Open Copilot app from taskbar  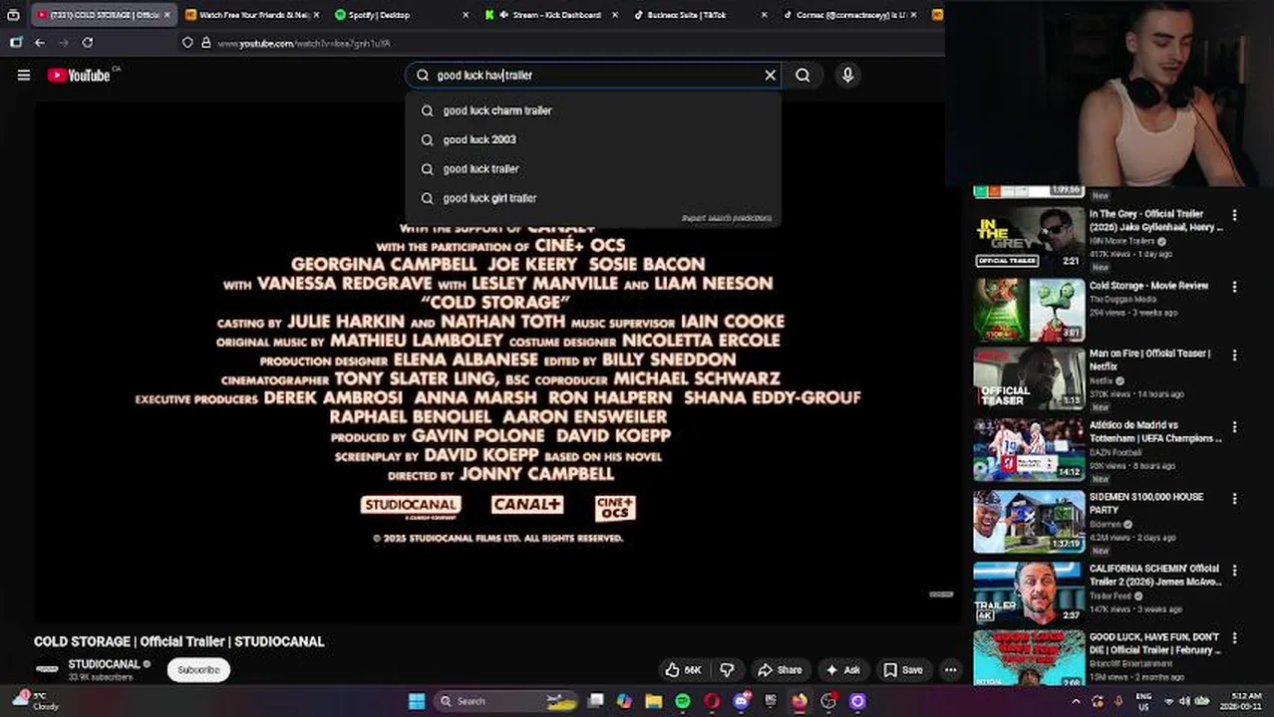[624, 701]
